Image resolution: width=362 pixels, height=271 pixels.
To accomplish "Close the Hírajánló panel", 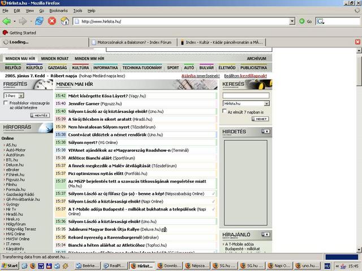I will 267,234.
